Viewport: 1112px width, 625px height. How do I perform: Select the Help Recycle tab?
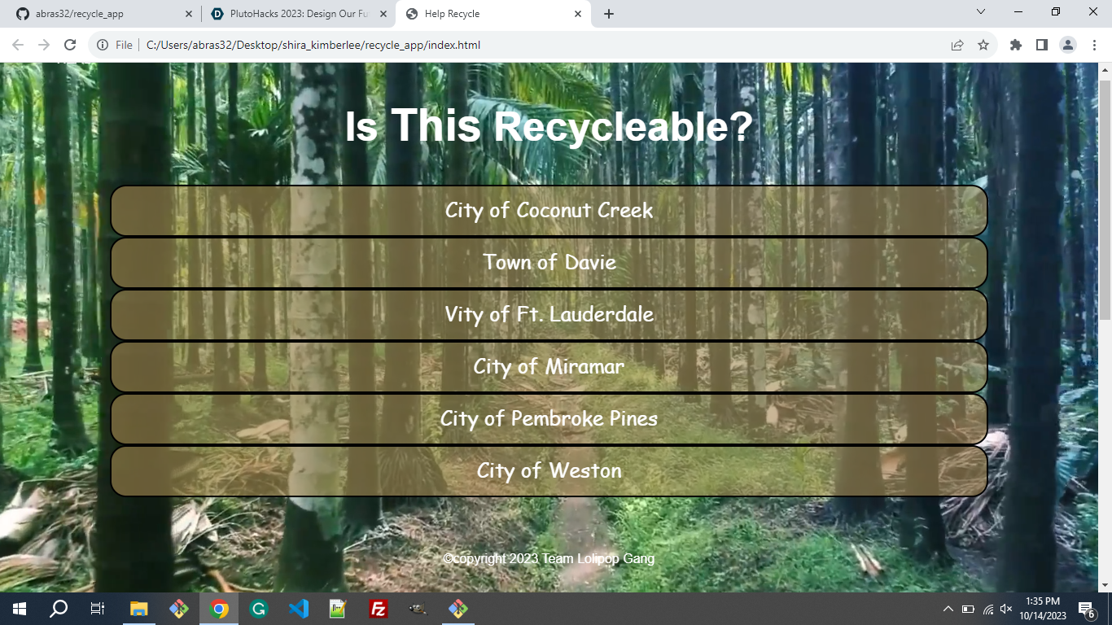point(493,14)
